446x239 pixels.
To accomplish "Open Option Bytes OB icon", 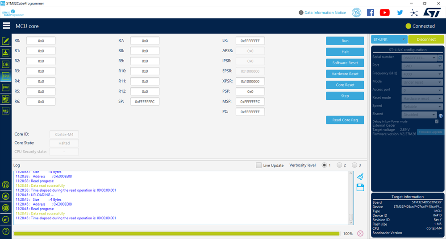I will point(5,64).
